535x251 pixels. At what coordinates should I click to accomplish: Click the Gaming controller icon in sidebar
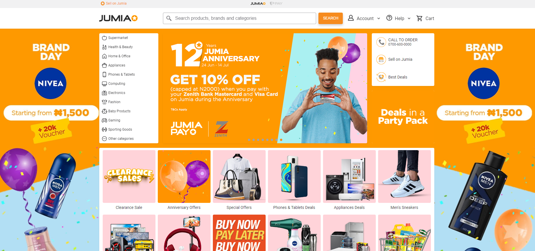[104, 120]
